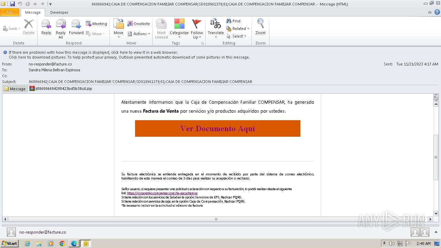
Task: Click the Reply All icon
Action: click(61, 29)
